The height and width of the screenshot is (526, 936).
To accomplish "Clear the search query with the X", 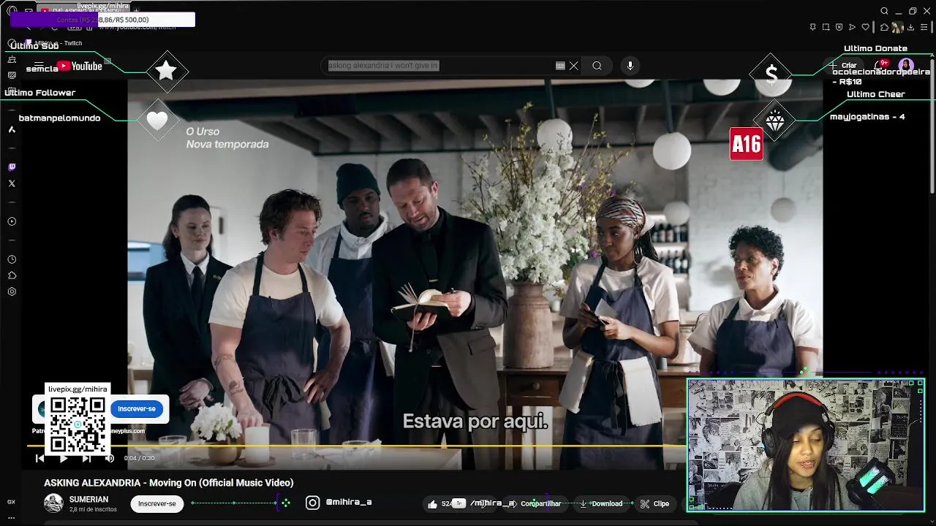I will click(574, 66).
